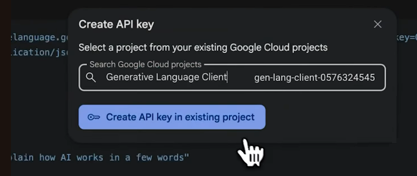This screenshot has width=417, height=176.
Task: Focus the Search Google Cloud projects field
Action: 232,77
